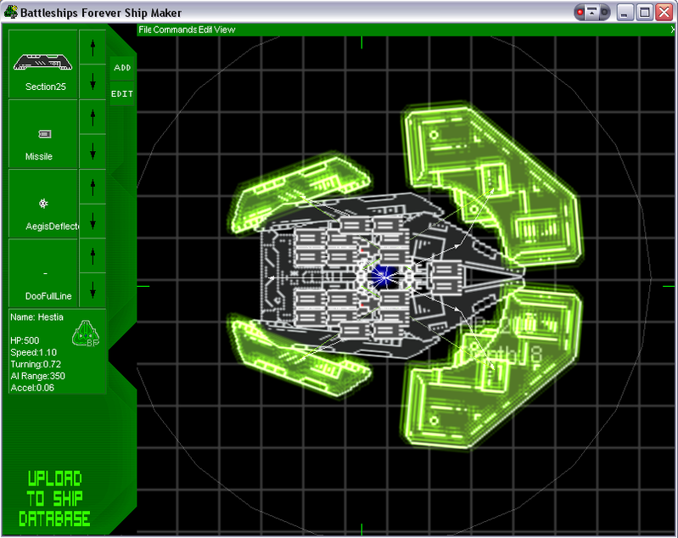Open the Commands menu
Screen dimensions: 678x538
click(175, 30)
